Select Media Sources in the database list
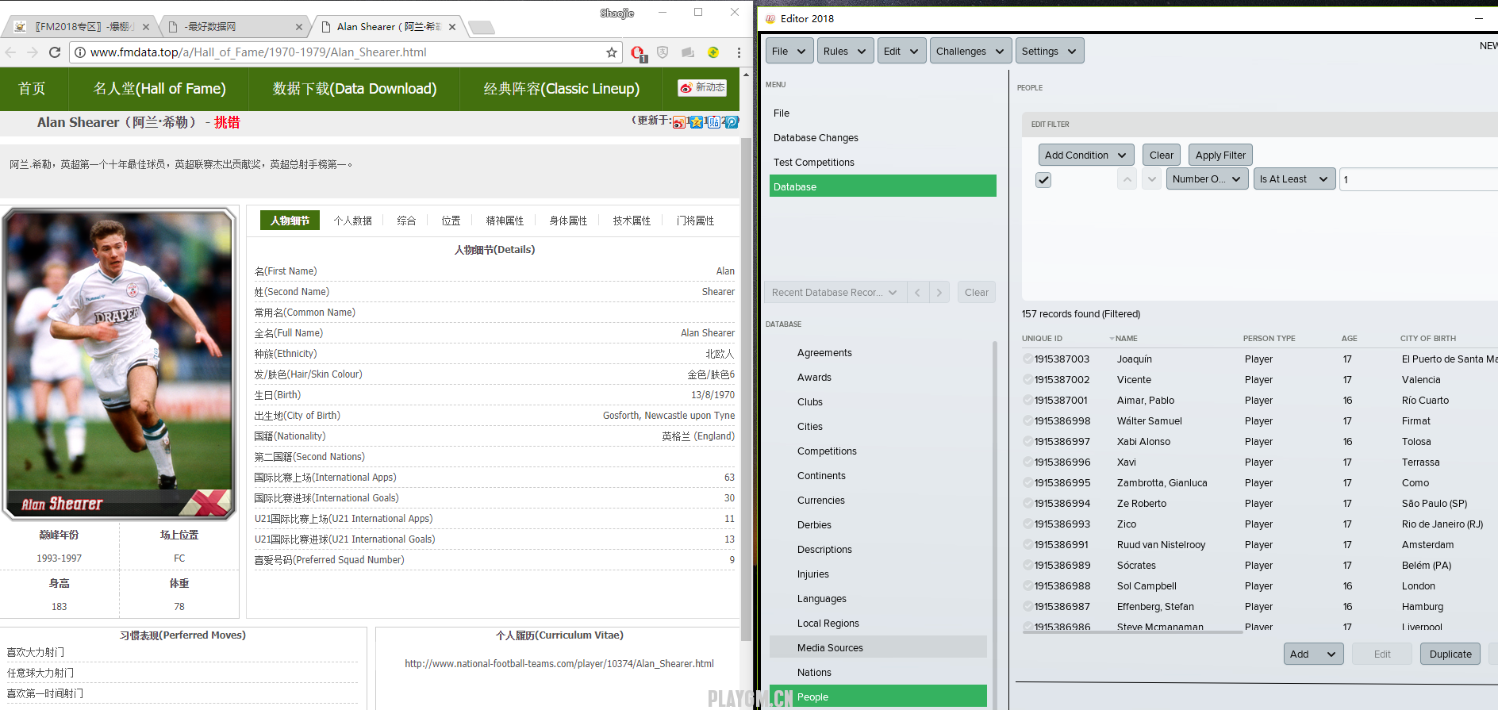Image resolution: width=1498 pixels, height=710 pixels. (878, 648)
